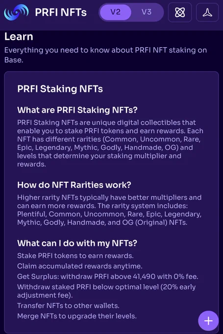This screenshot has height=334, width=223.
Task: Switch the version toggle to V3
Action: (147, 12)
